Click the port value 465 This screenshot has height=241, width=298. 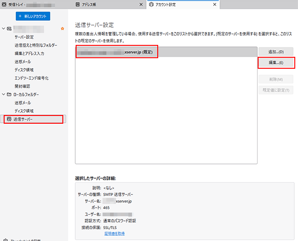tap(106, 208)
